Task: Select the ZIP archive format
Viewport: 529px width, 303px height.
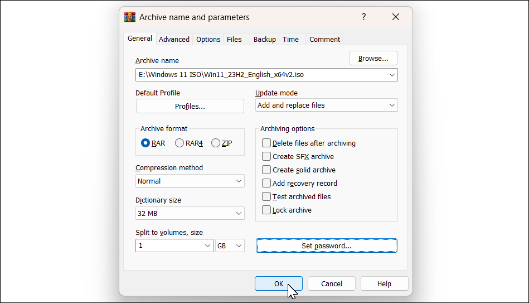Action: pos(216,143)
